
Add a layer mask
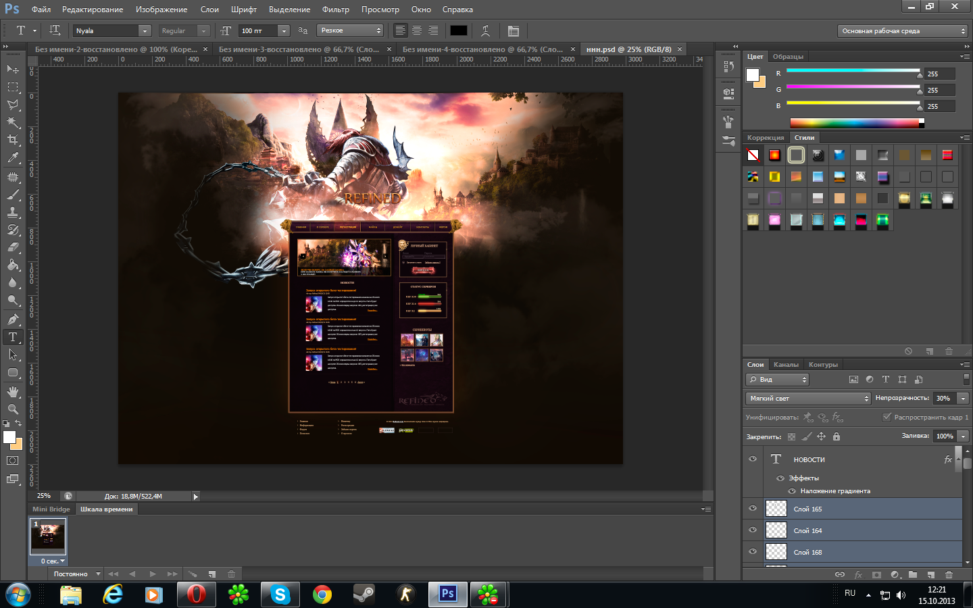point(876,574)
